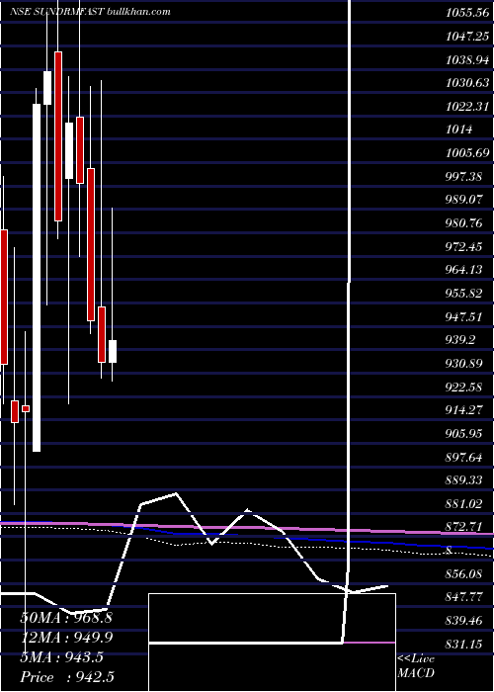The width and height of the screenshot is (494, 692).
Task: Choose the 964.13 price level
Action: tap(463, 270)
